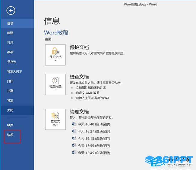Click Word file icon beside 15:55 version
Screen dimensions: 196x170
(x=74, y=145)
